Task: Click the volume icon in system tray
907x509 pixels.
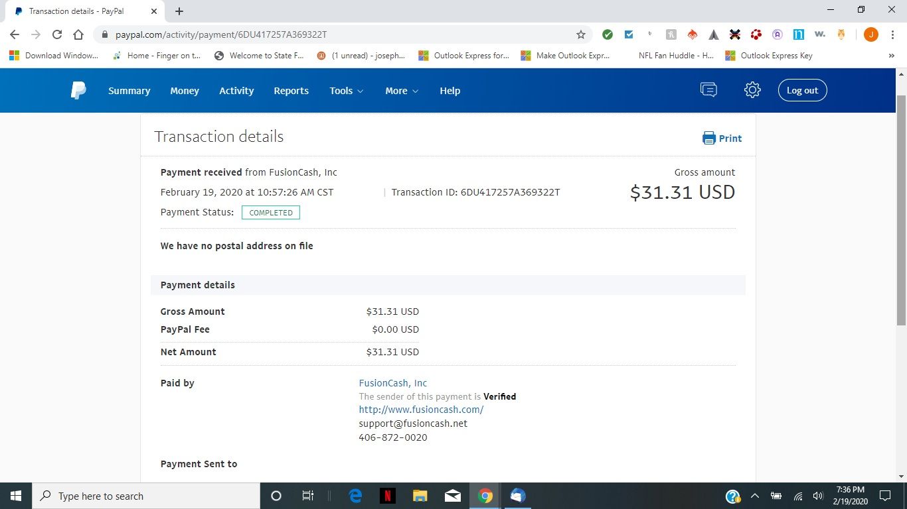Action: 817,496
